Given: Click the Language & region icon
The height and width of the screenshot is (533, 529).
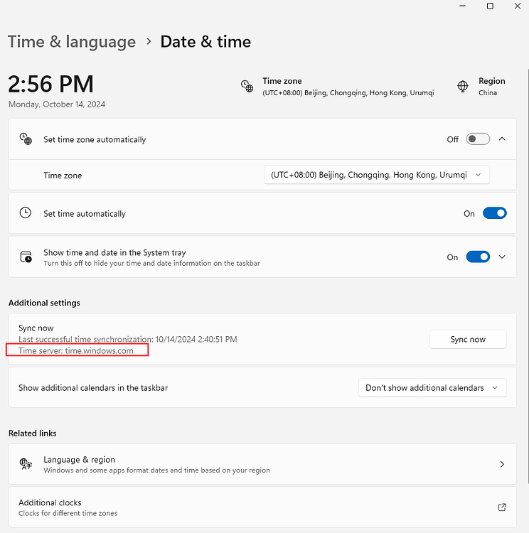Looking at the screenshot, I should point(26,464).
